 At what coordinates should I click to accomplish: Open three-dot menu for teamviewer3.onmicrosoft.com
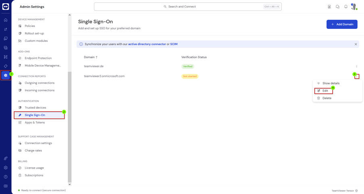point(357,76)
